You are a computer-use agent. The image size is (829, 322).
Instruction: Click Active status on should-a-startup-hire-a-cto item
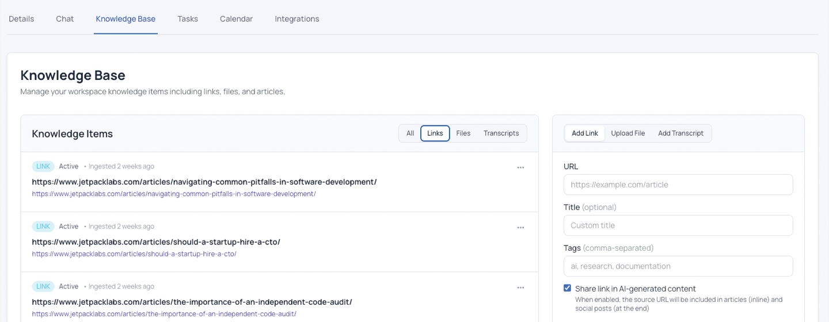click(x=69, y=227)
